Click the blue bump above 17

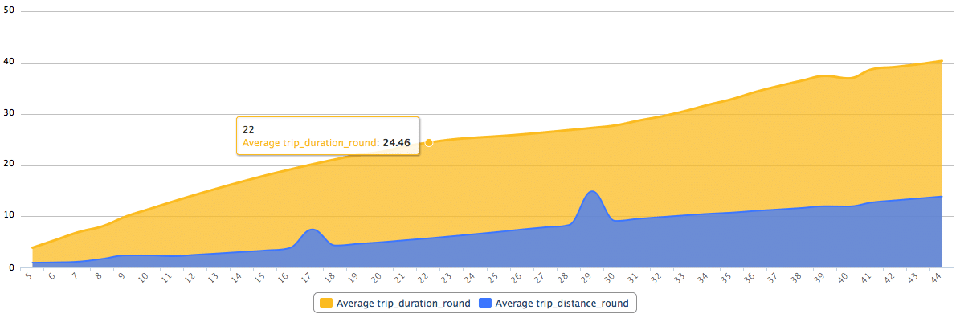click(x=312, y=230)
